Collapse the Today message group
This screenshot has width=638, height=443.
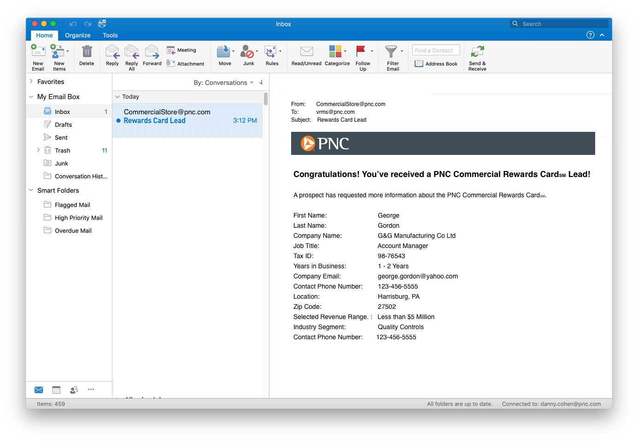(117, 97)
